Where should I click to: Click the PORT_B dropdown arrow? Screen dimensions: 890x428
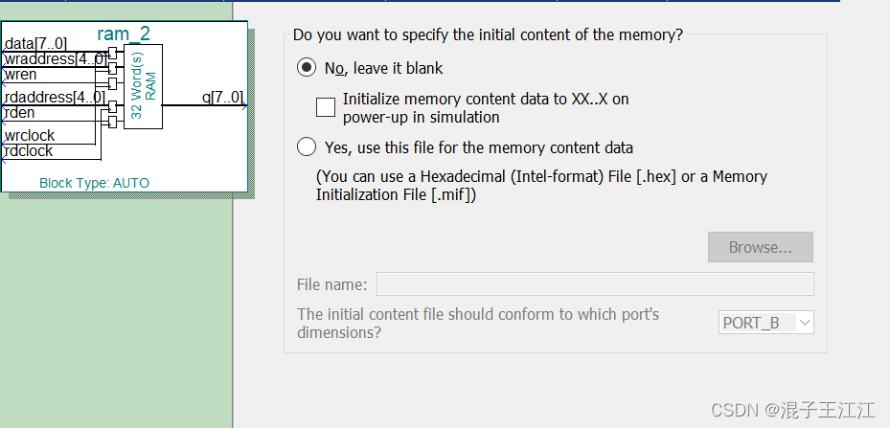tap(805, 323)
